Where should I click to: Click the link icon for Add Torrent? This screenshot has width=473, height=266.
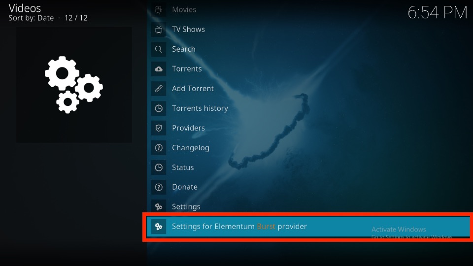coord(159,89)
